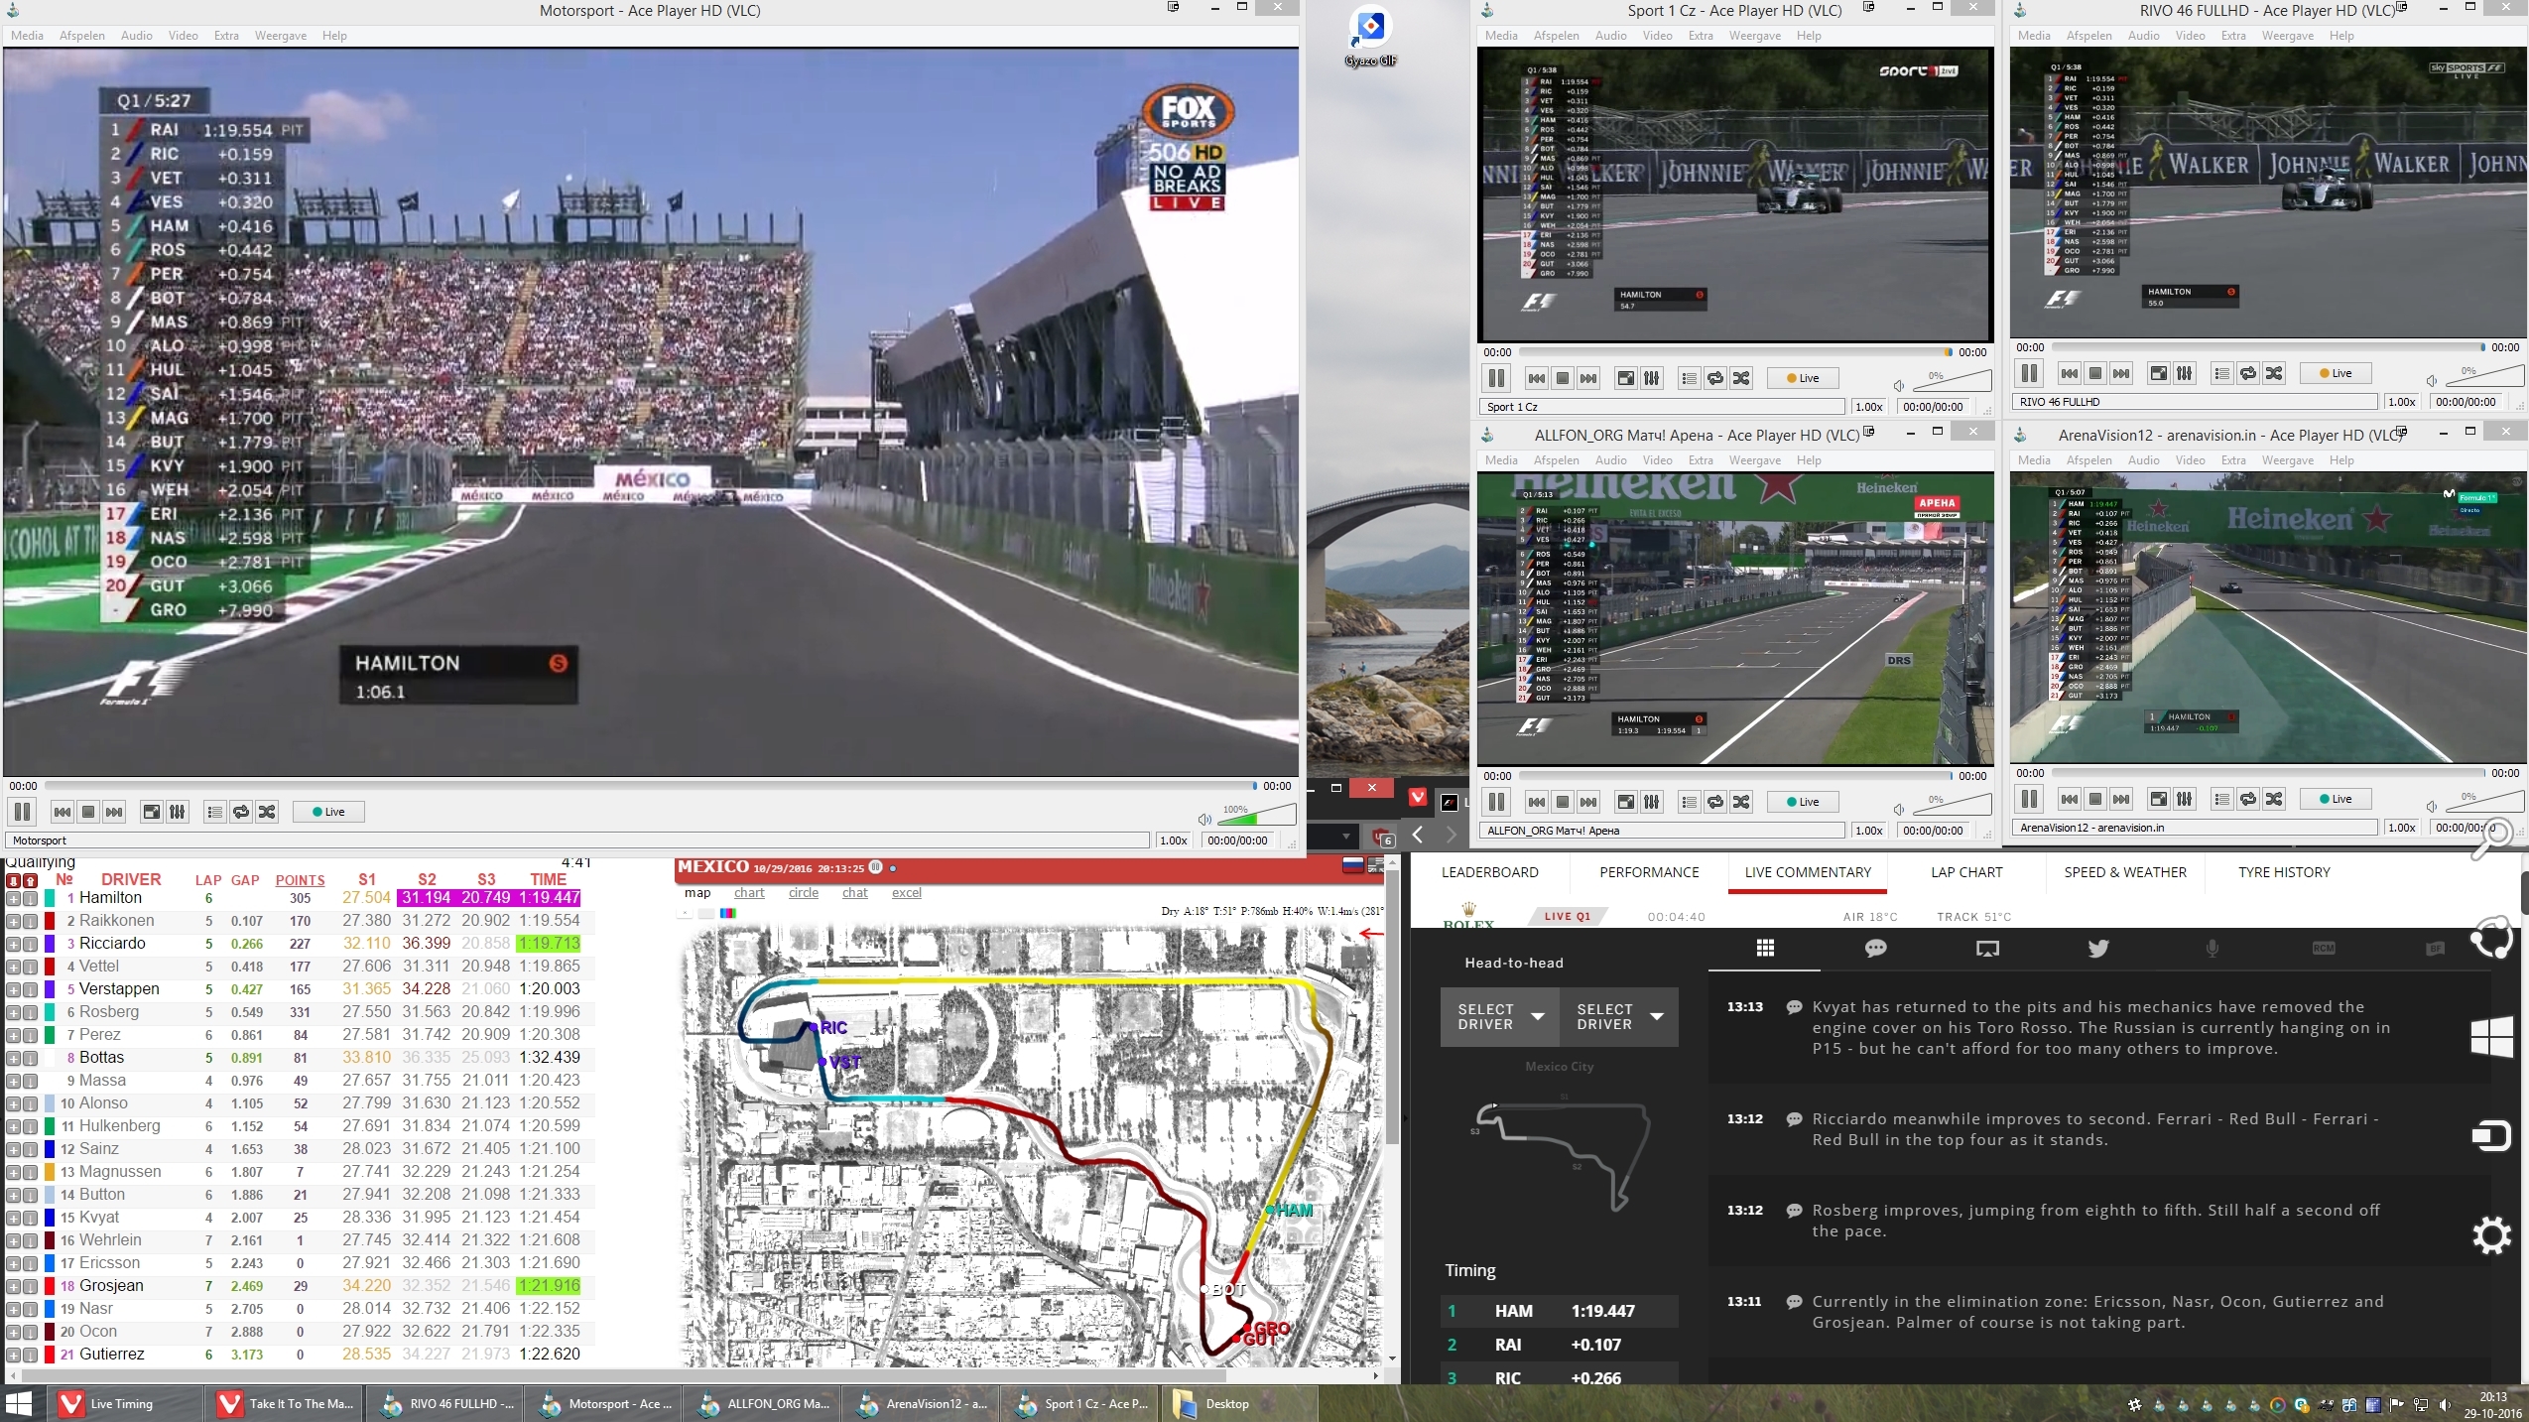Switch to the LEADERBOARD tab
The image size is (2529, 1422).
1489,872
